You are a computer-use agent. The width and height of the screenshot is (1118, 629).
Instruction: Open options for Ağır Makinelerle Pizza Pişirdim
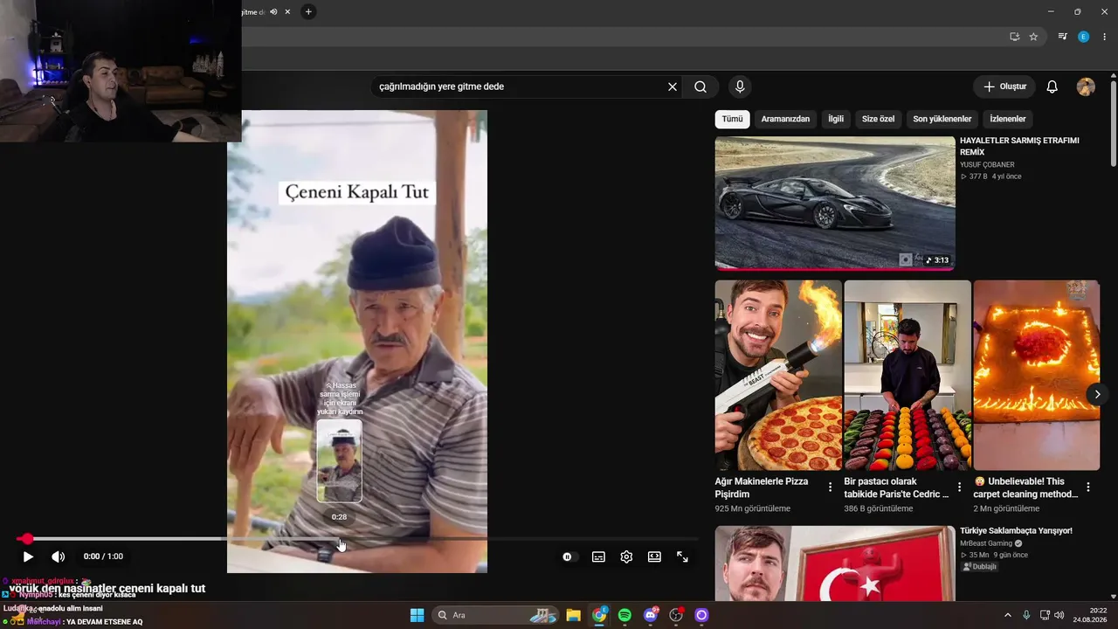pyautogui.click(x=830, y=487)
